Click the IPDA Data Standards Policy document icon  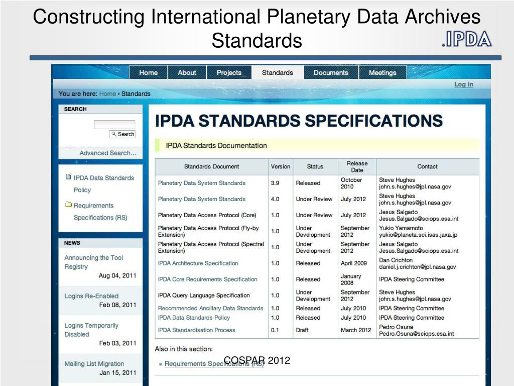pos(68,177)
